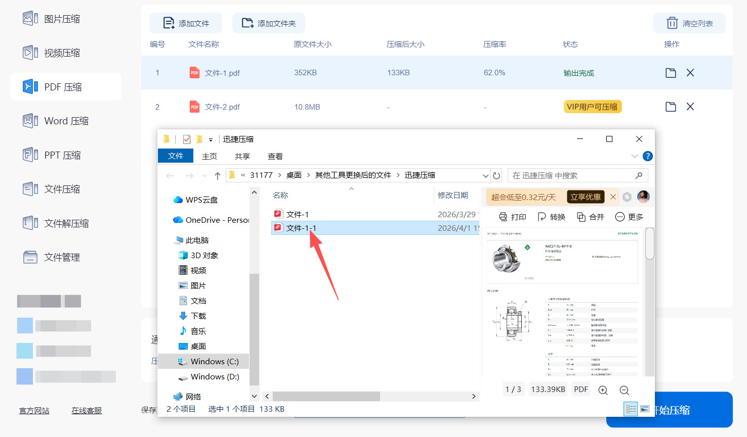Open 音乐 folder in navigation pane
Screen dimensions: 747x437
point(192,331)
